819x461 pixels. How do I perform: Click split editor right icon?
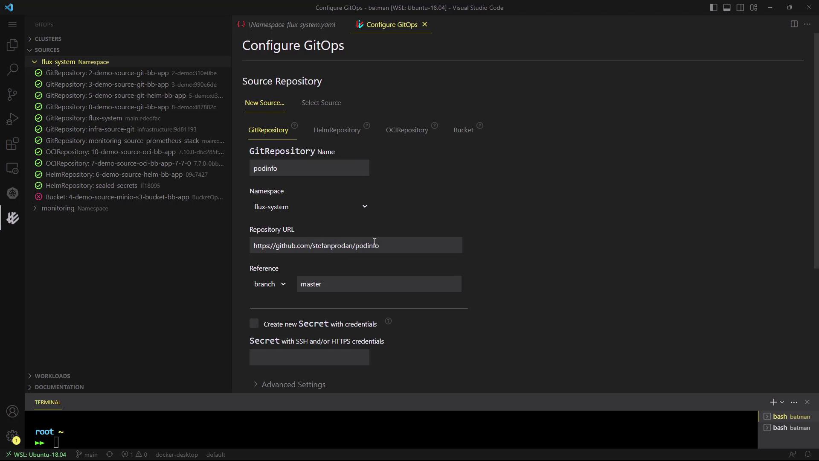coord(794,24)
